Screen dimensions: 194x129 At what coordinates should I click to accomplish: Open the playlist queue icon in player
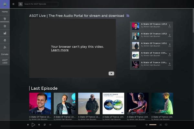[x=50, y=125]
